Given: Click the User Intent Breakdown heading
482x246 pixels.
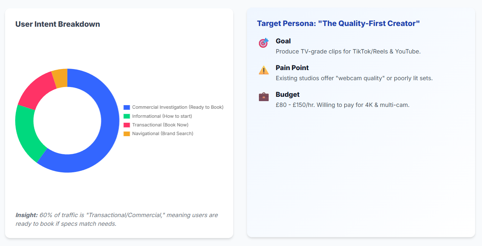Looking at the screenshot, I should tap(58, 24).
